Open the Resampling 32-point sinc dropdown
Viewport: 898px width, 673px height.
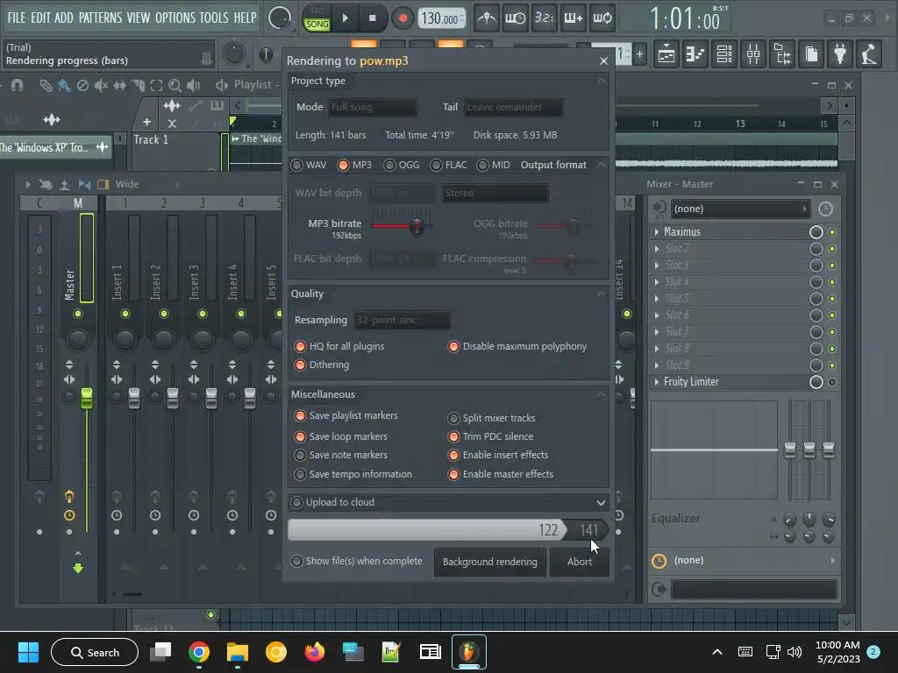(x=402, y=320)
